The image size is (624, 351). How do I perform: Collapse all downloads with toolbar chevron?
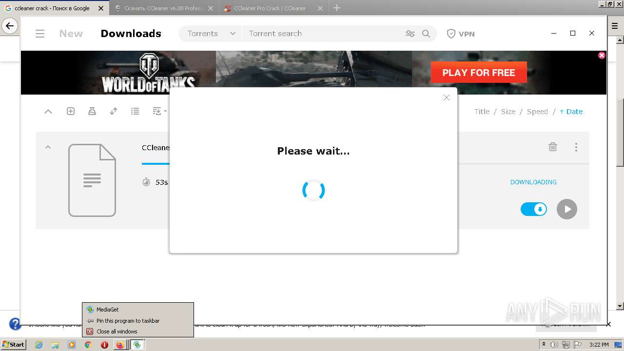(48, 112)
